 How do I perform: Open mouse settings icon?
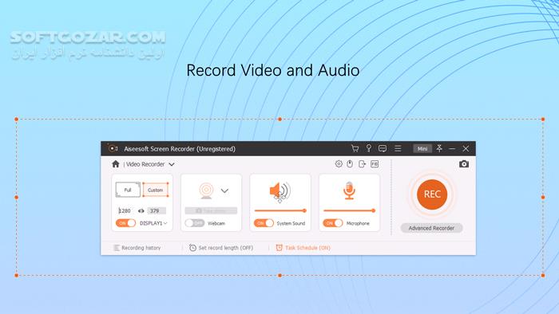(350, 164)
